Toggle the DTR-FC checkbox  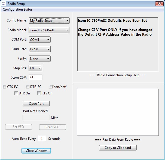pos(28,87)
